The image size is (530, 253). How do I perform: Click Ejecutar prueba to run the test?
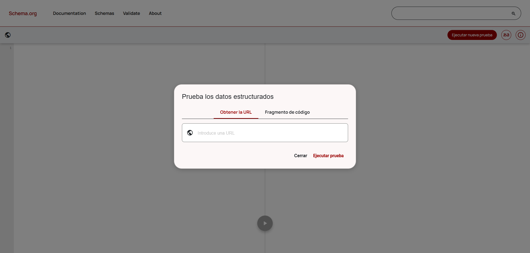[x=328, y=156]
